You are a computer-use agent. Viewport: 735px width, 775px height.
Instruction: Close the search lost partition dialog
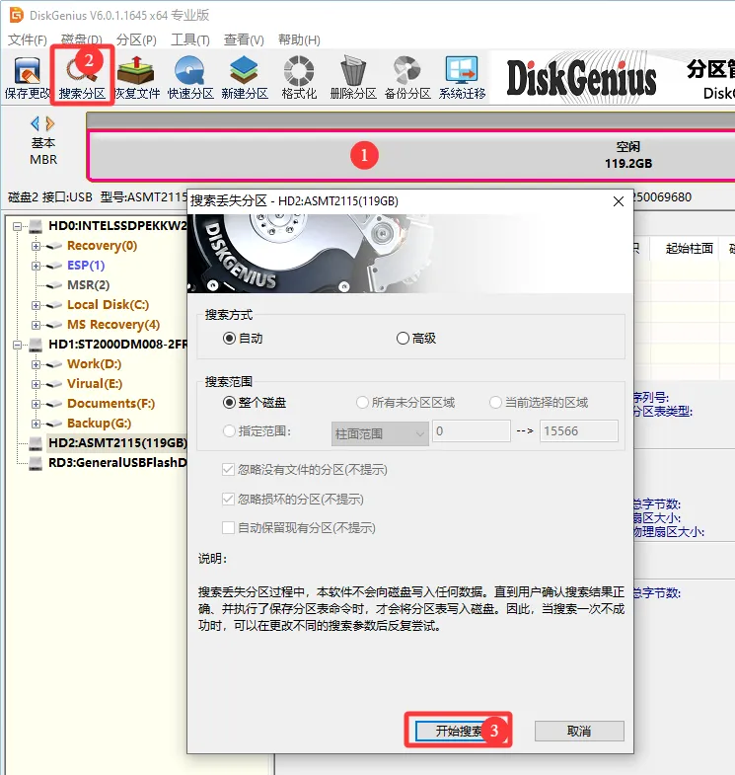619,201
